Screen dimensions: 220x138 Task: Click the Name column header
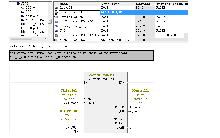(x=79, y=4)
